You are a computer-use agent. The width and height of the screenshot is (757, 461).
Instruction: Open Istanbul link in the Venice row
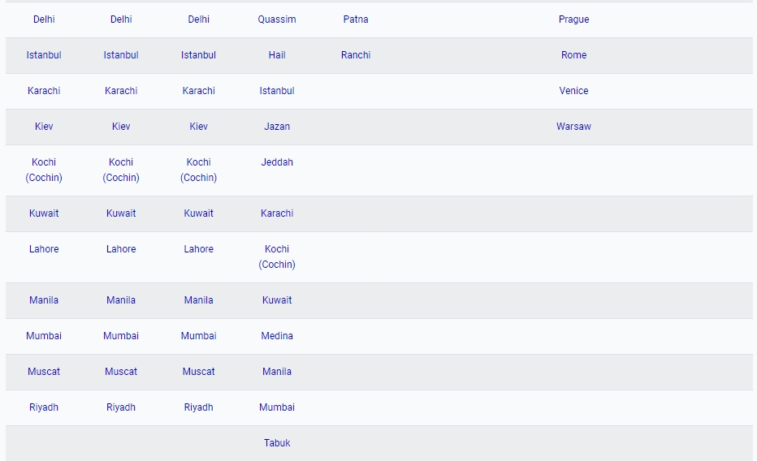pyautogui.click(x=277, y=91)
